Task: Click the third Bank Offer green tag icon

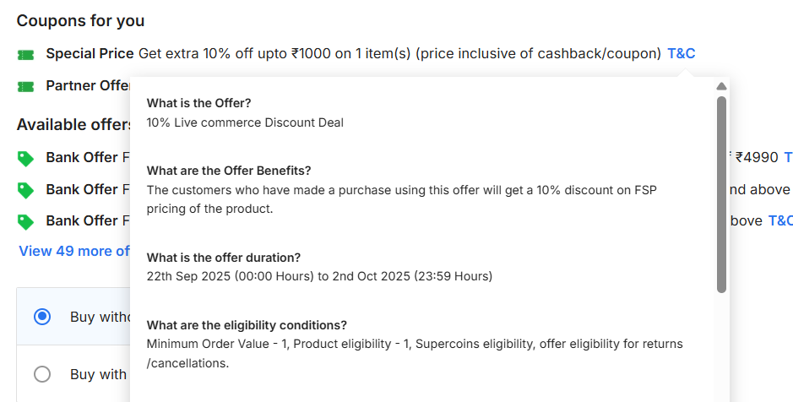Action: [25, 221]
